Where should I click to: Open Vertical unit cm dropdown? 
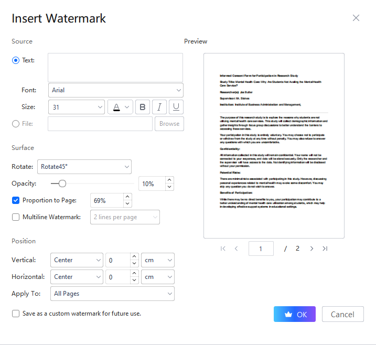[x=158, y=260]
